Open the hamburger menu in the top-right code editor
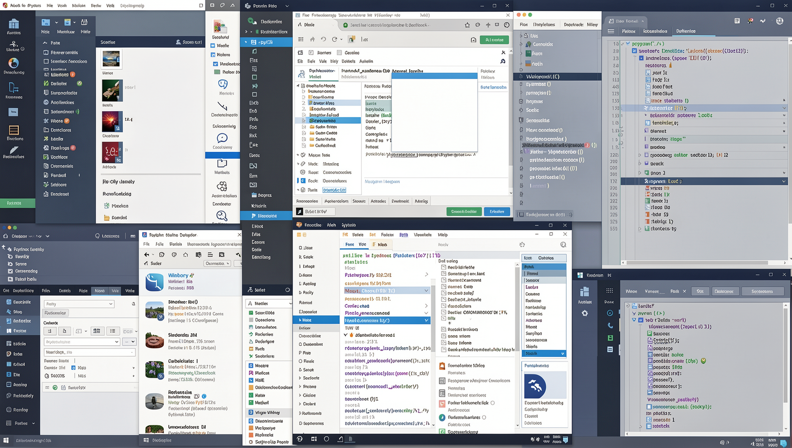This screenshot has height=448, width=792. click(611, 31)
